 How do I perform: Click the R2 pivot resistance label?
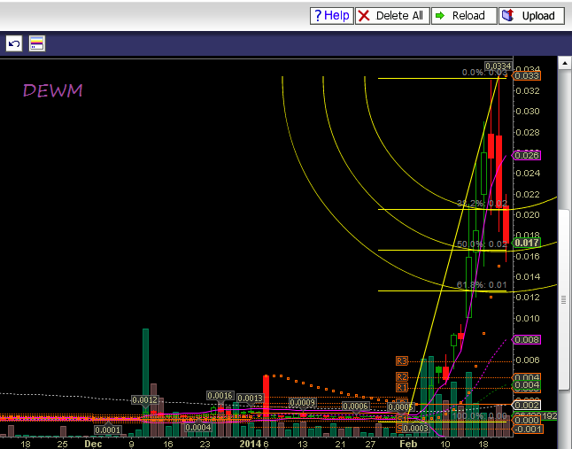[401, 377]
